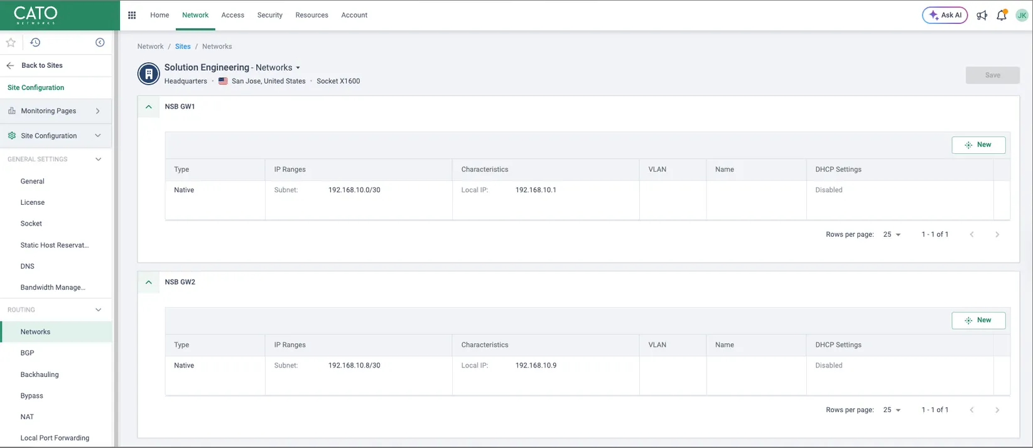Image resolution: width=1033 pixels, height=448 pixels.
Task: Open the JK user avatar menu
Action: point(1022,15)
